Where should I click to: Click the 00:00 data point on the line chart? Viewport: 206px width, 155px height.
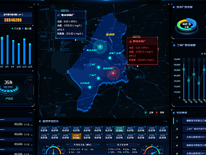184,69
